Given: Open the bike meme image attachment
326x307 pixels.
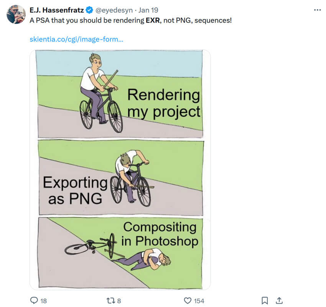Looking at the screenshot, I should click(120, 170).
